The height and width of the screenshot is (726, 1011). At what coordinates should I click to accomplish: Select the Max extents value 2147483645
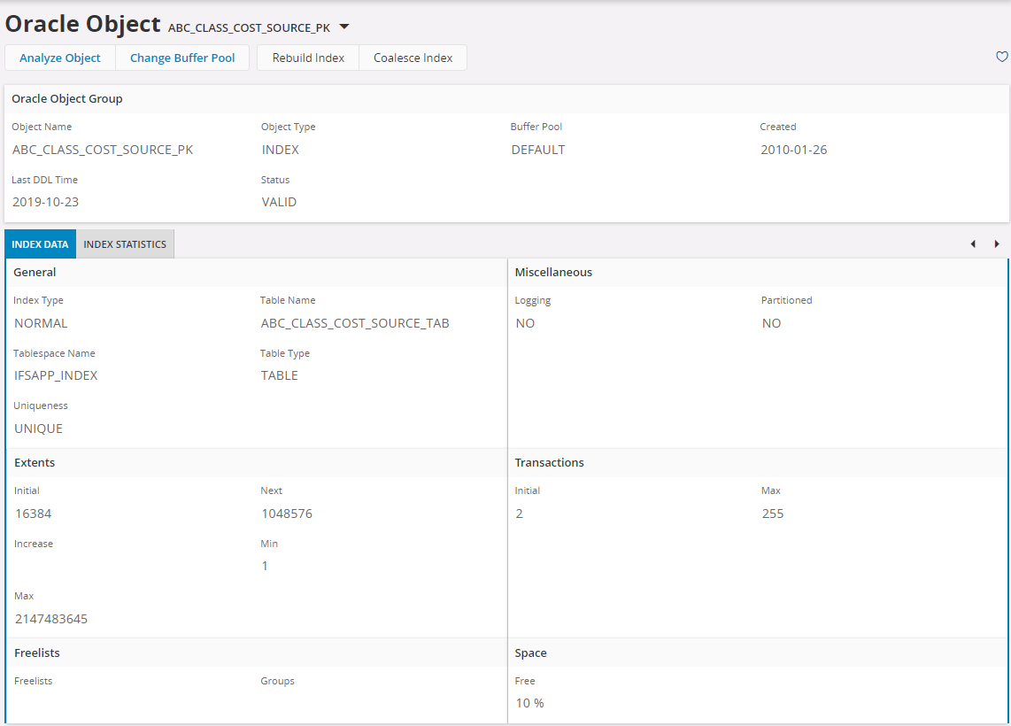51,618
